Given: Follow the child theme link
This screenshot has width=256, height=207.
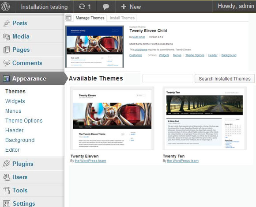Looking at the screenshot, I should tap(140, 50).
